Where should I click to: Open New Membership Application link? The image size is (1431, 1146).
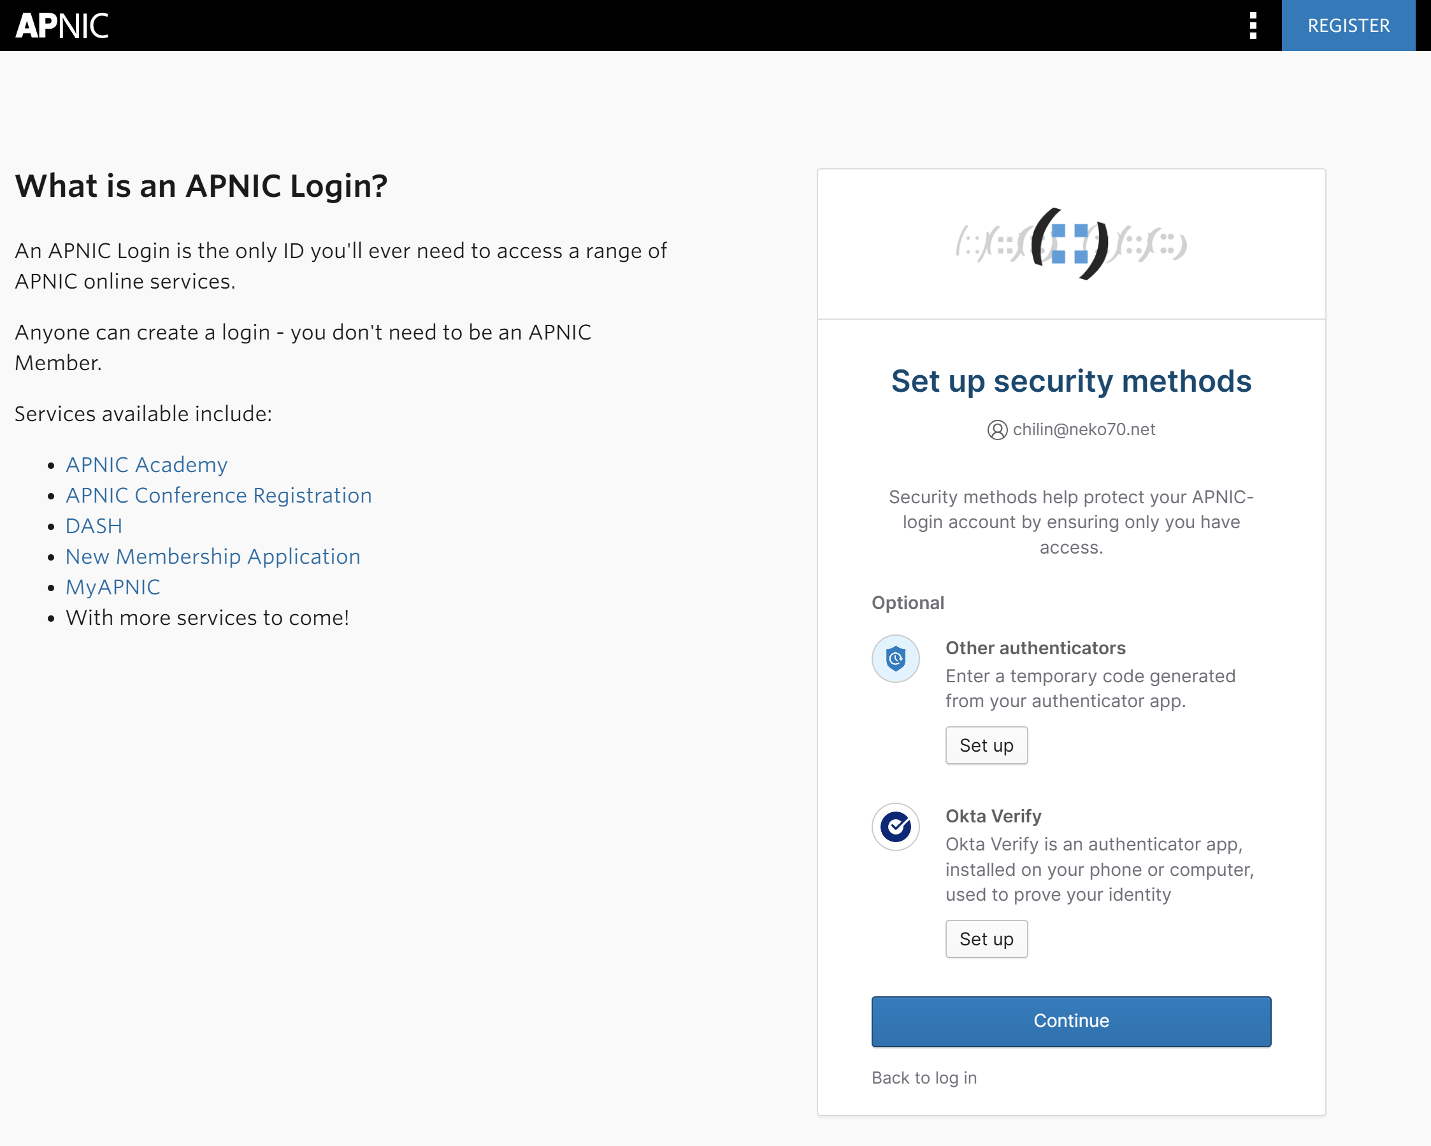pos(212,556)
